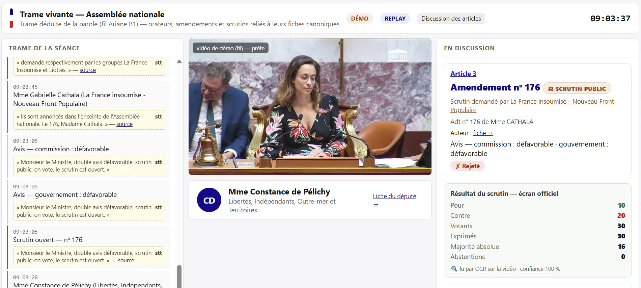Click Abstentions value 0
Image resolution: width=641 pixels, height=288 pixels.
tap(623, 257)
